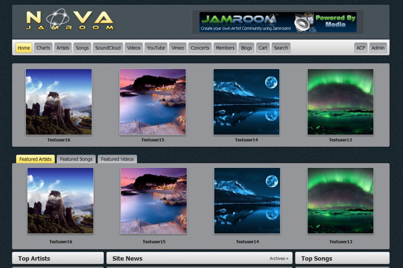Viewport: 403px width, 268px height.
Task: Click featured Testuser13 aurora image
Action: coord(340,200)
